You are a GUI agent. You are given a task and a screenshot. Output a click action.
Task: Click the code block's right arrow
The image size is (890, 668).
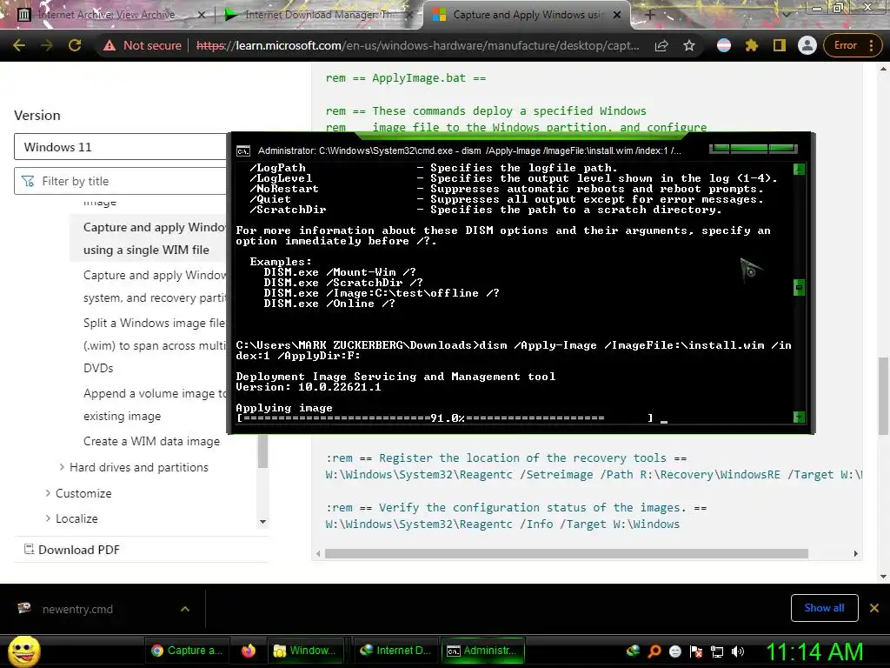pyautogui.click(x=856, y=553)
